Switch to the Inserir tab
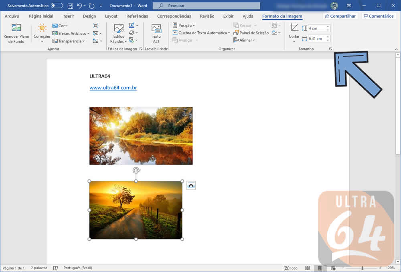The width and height of the screenshot is (401, 272). coord(68,16)
